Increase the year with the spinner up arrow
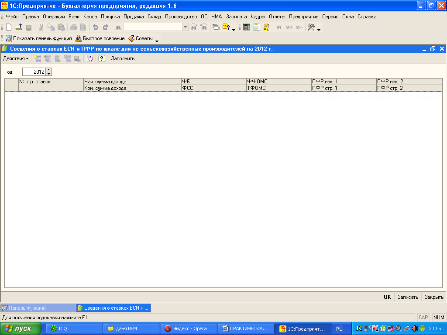This screenshot has height=335, width=447. pos(49,70)
